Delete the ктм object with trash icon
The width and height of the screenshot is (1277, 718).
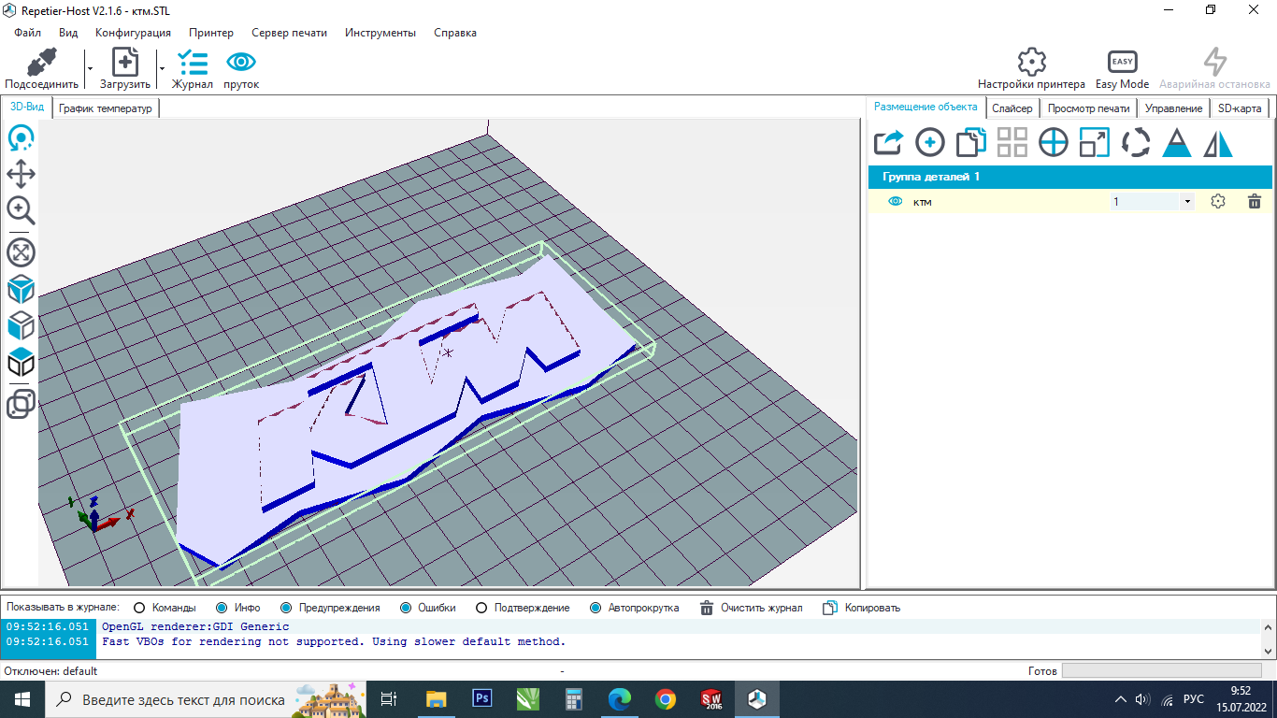click(x=1255, y=201)
